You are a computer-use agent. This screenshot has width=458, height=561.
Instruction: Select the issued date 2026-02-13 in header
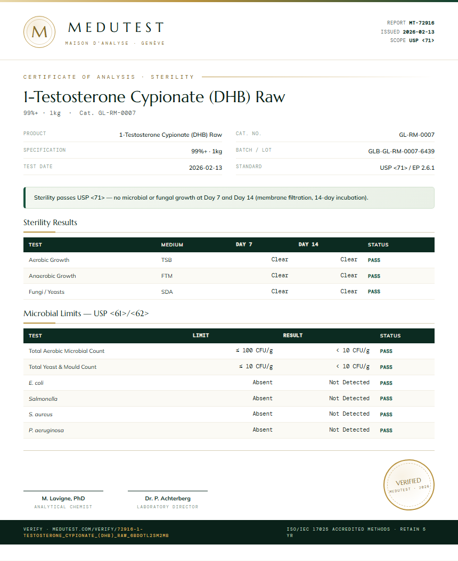tap(418, 32)
